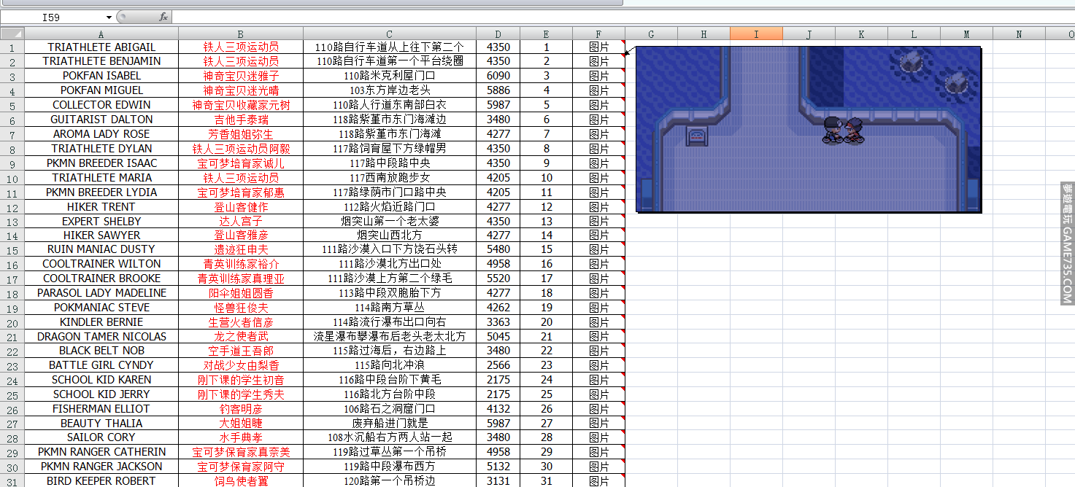Click location cell 110路米克利屋门口
Viewport: 1075px width, 487px height.
point(390,76)
